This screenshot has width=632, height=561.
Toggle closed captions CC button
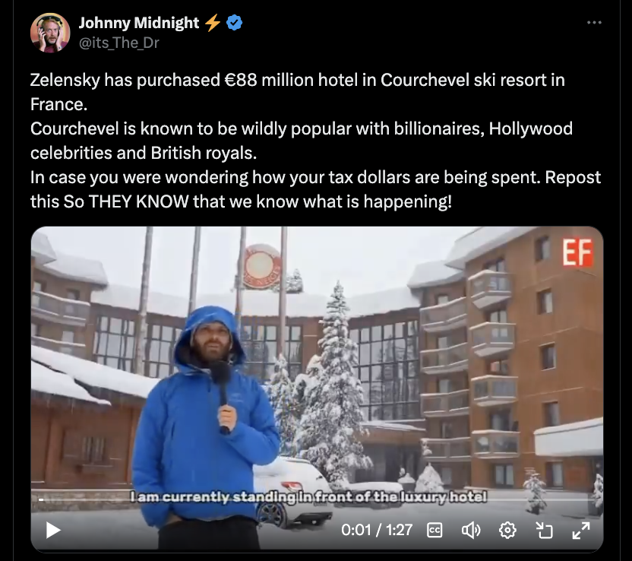[x=434, y=530]
